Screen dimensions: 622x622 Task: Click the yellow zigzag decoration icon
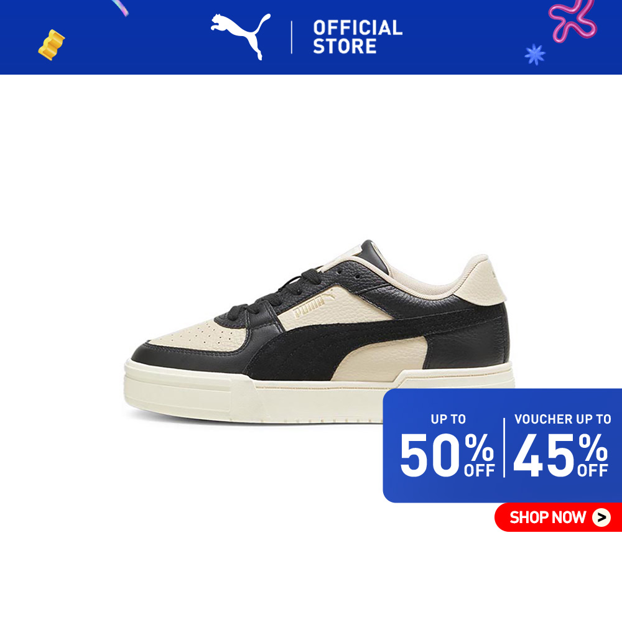[x=51, y=45]
